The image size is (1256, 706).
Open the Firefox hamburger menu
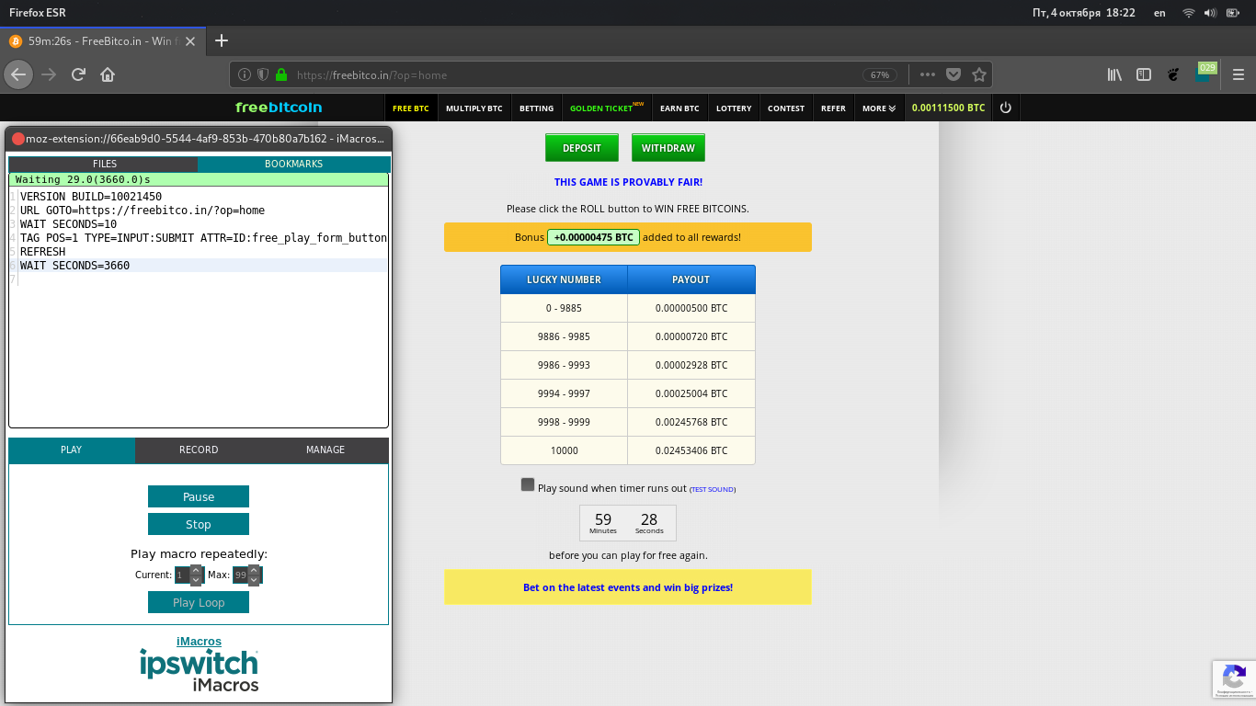tap(1238, 74)
